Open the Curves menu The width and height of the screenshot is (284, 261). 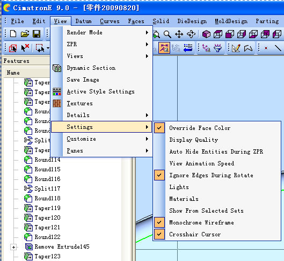(110, 21)
